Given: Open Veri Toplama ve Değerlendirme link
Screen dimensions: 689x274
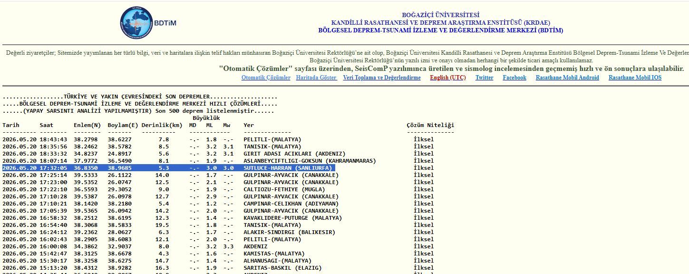Looking at the screenshot, I should click(x=382, y=78).
